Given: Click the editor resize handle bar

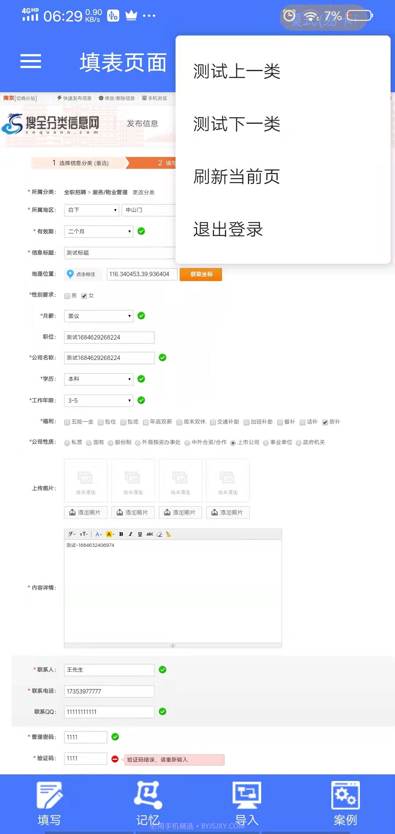Looking at the screenshot, I should [x=173, y=646].
